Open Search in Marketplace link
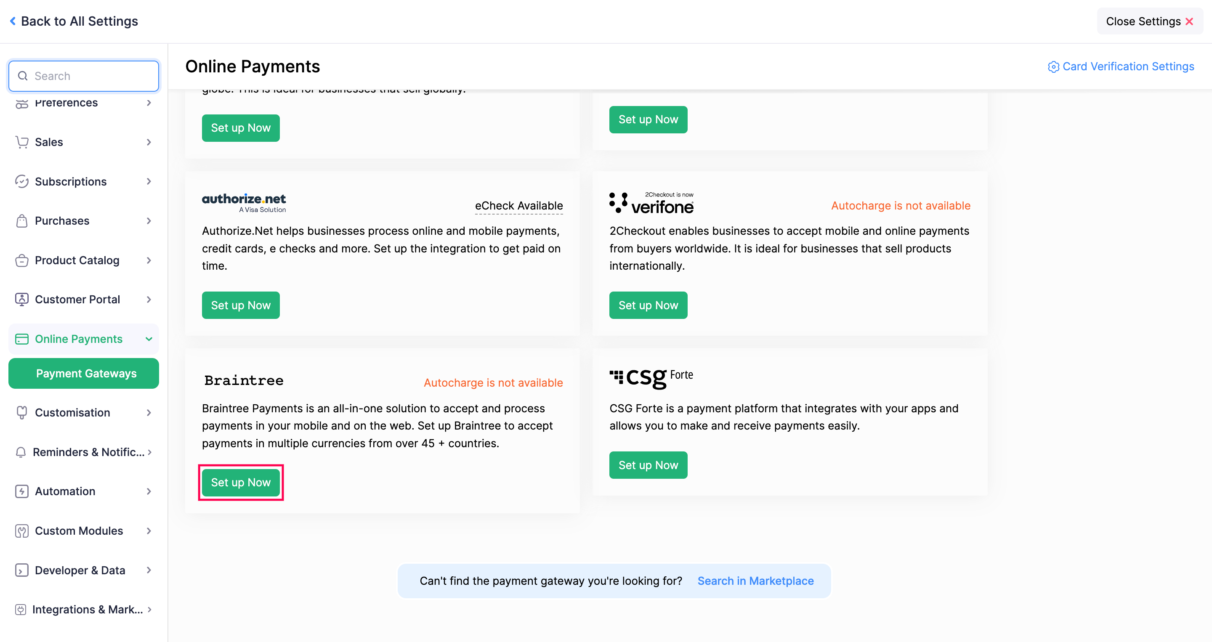The width and height of the screenshot is (1212, 642). tap(755, 581)
